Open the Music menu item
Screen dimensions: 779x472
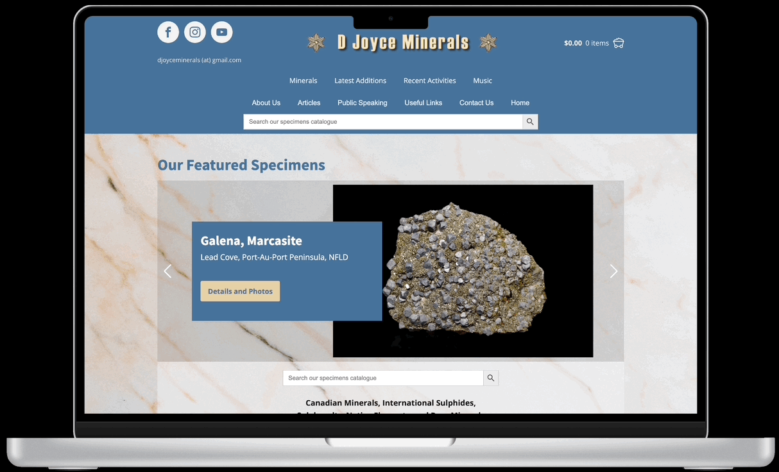(483, 81)
